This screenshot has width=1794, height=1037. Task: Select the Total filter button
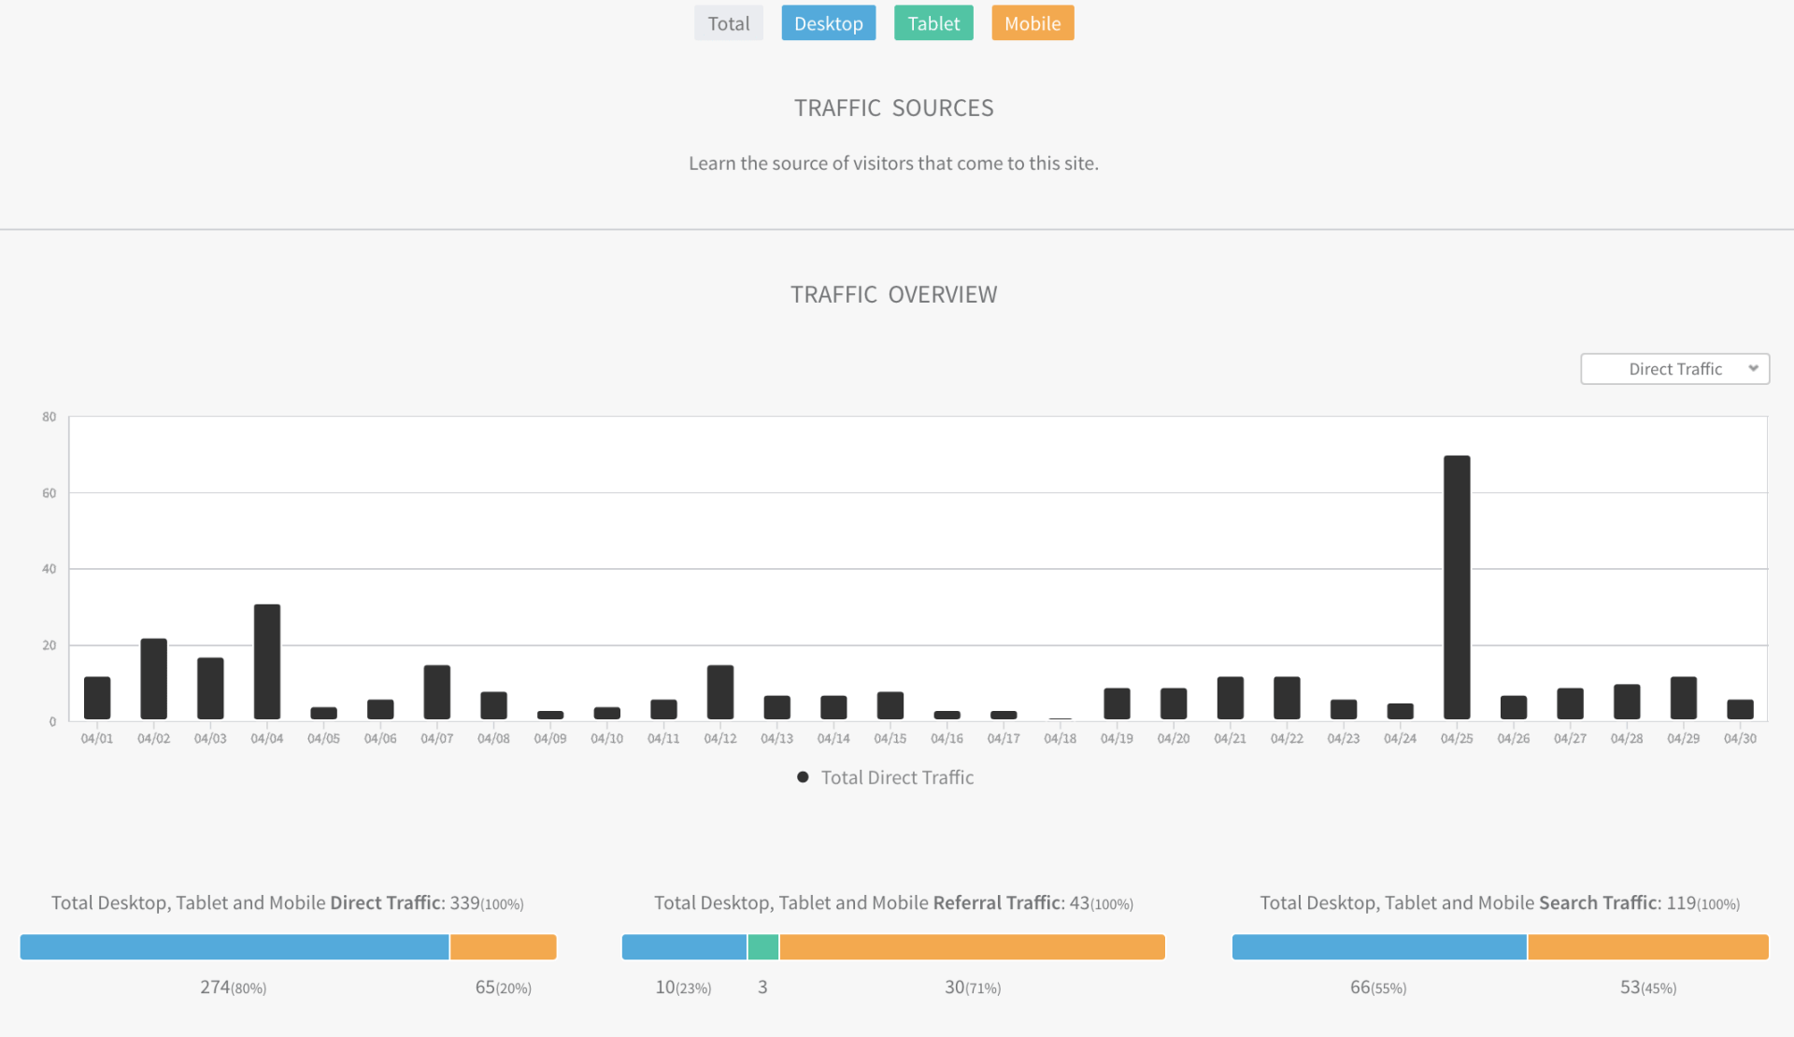[728, 23]
